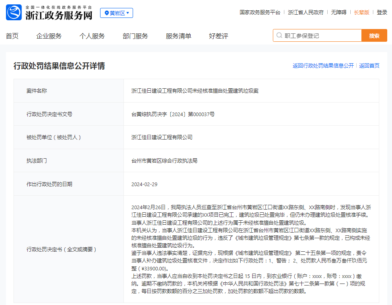The image size is (392, 305).
Task: Click 登录 to sign in
Action: (x=382, y=12)
